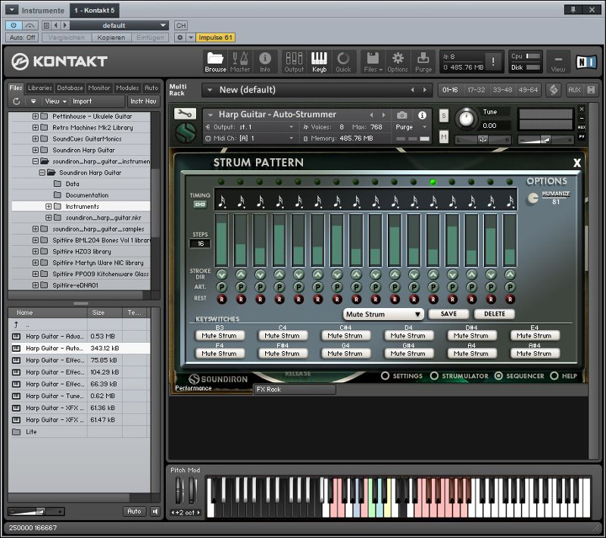Toggle the plugin power bypass button
Image resolution: width=606 pixels, height=538 pixels.
pyautogui.click(x=14, y=26)
